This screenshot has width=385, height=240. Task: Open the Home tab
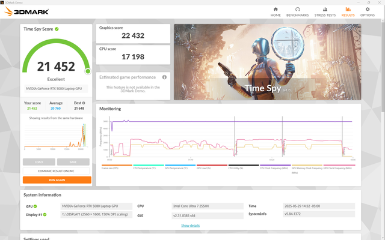pyautogui.click(x=276, y=12)
